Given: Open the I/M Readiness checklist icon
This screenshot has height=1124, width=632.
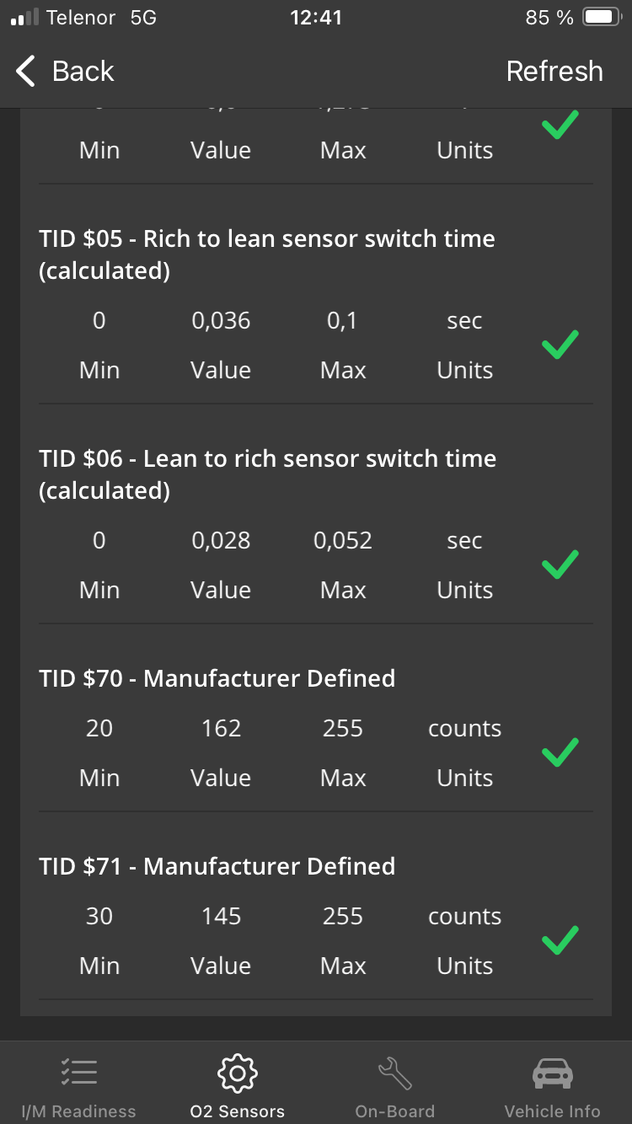Looking at the screenshot, I should (x=78, y=1073).
